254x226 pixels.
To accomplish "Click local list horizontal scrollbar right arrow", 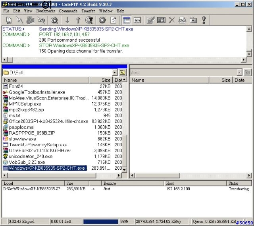I will [x=119, y=175].
